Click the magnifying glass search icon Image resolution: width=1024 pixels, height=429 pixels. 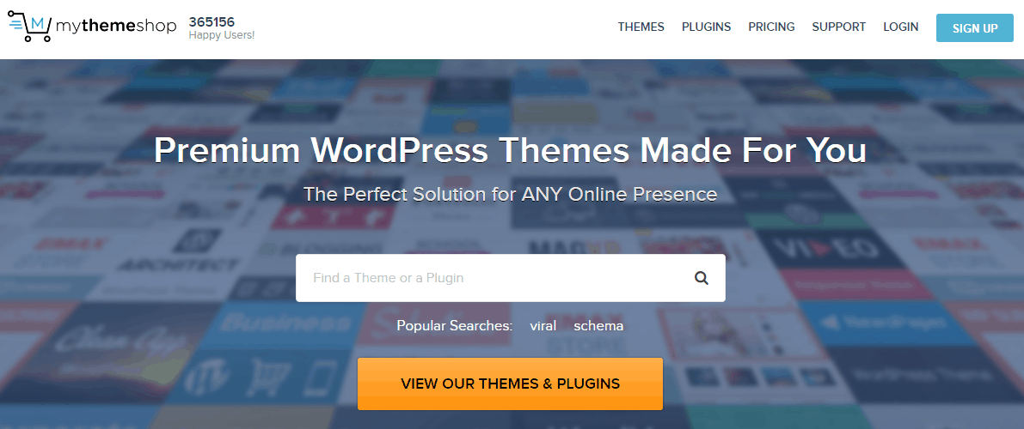click(702, 278)
